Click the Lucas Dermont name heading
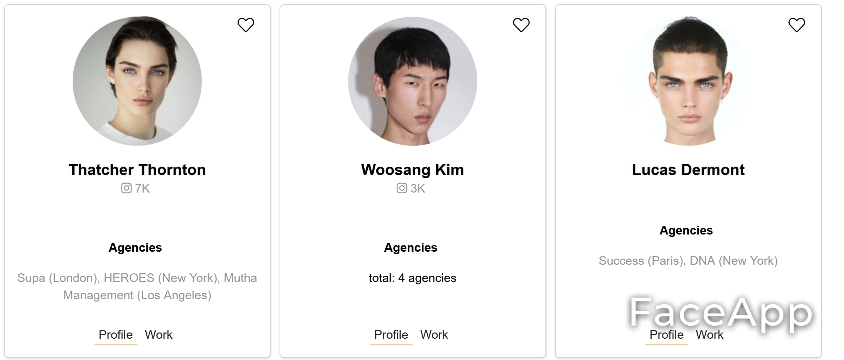This screenshot has width=844, height=360. [688, 170]
